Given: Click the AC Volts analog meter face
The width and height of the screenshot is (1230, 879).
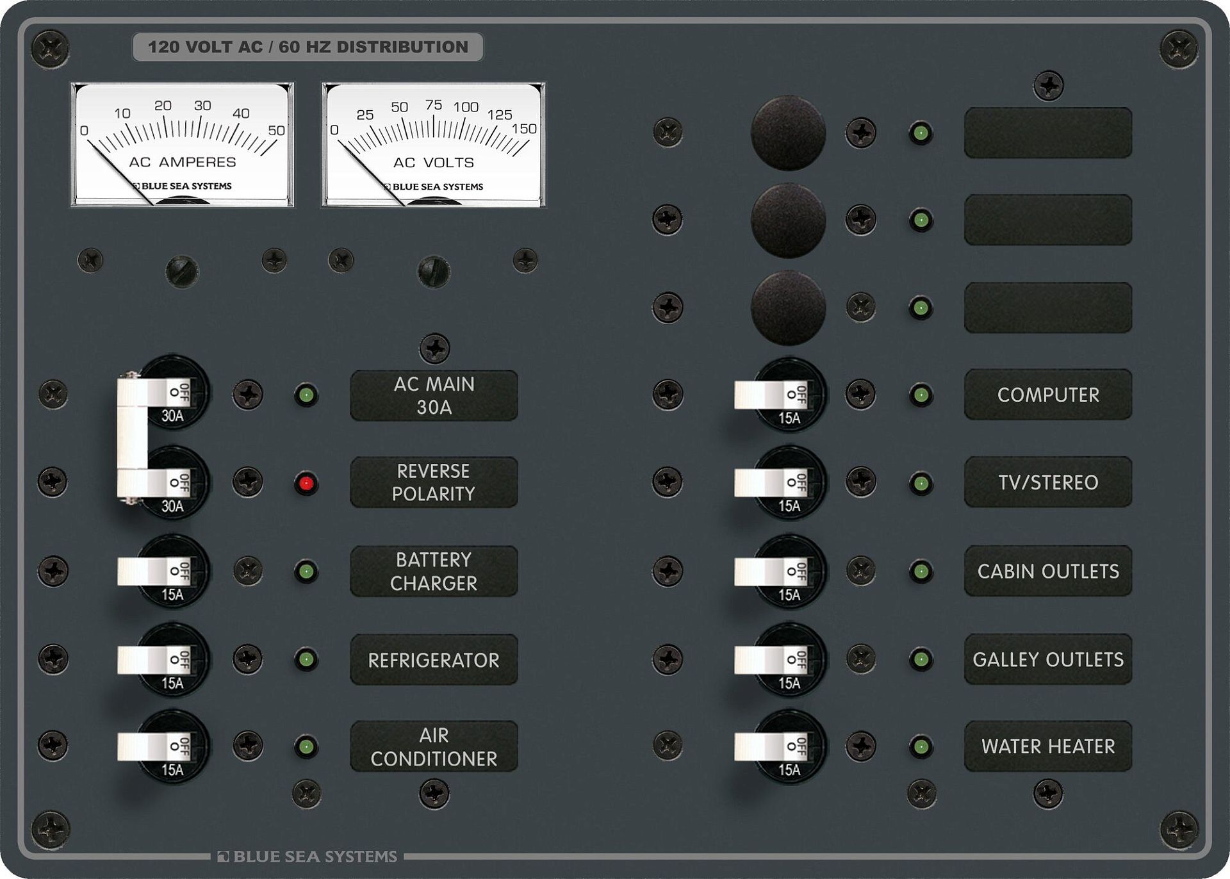Looking at the screenshot, I should (434, 144).
